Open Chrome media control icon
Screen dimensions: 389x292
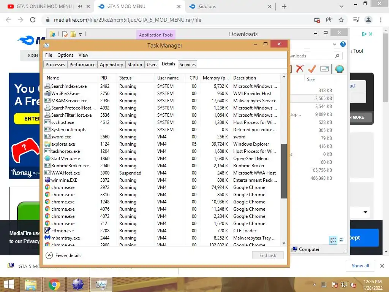click(x=356, y=20)
